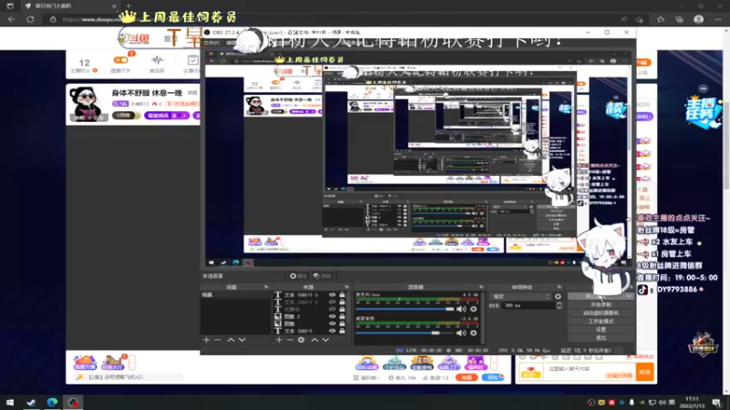Screen dimensions: 730x410
Task: Pop out the Scenes dock via its header icon
Action: pyautogui.click(x=266, y=287)
